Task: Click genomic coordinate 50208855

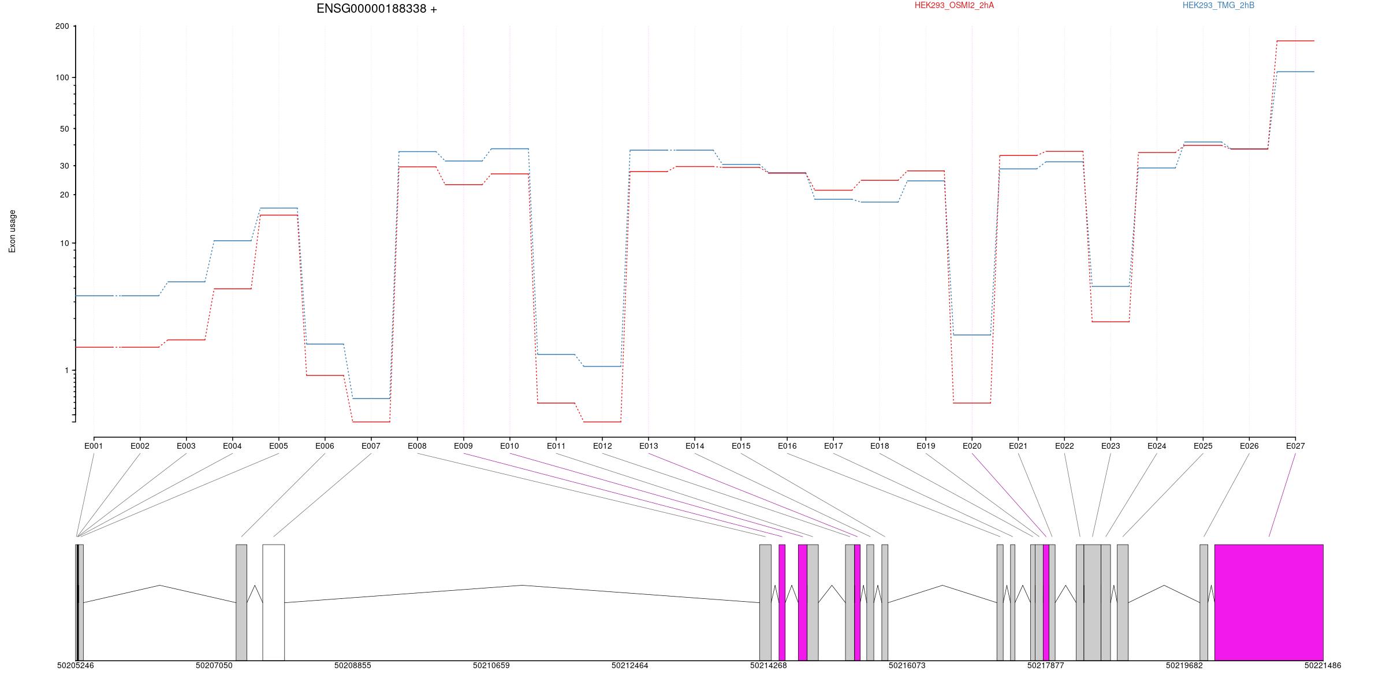Action: (x=353, y=665)
